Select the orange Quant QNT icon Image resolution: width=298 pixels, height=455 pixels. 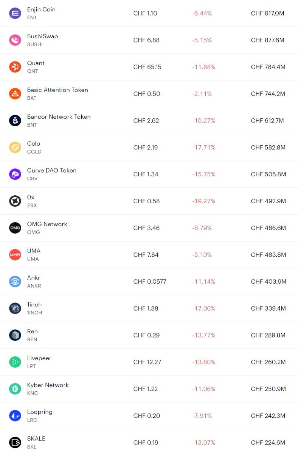coord(15,67)
